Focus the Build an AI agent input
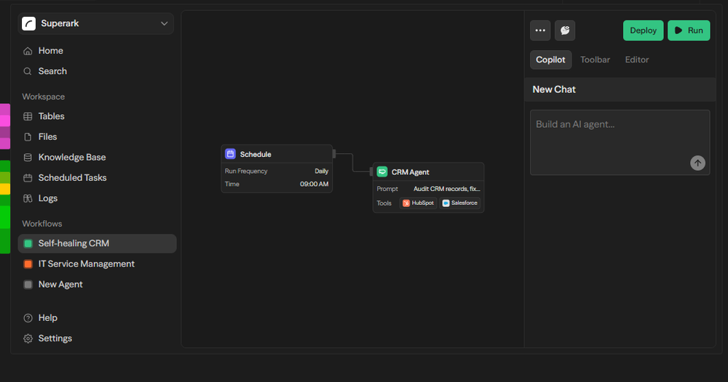The image size is (728, 382). click(620, 142)
